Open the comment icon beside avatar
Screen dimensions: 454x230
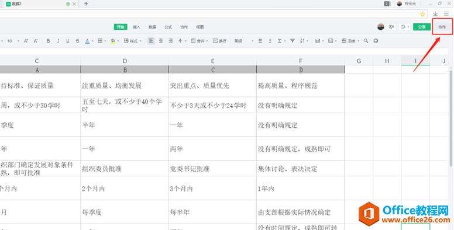coord(391,27)
